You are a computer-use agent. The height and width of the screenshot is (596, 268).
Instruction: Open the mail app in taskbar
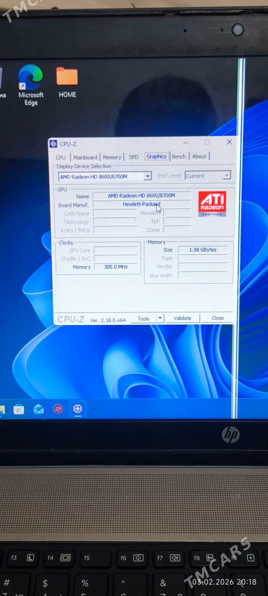pos(39,409)
